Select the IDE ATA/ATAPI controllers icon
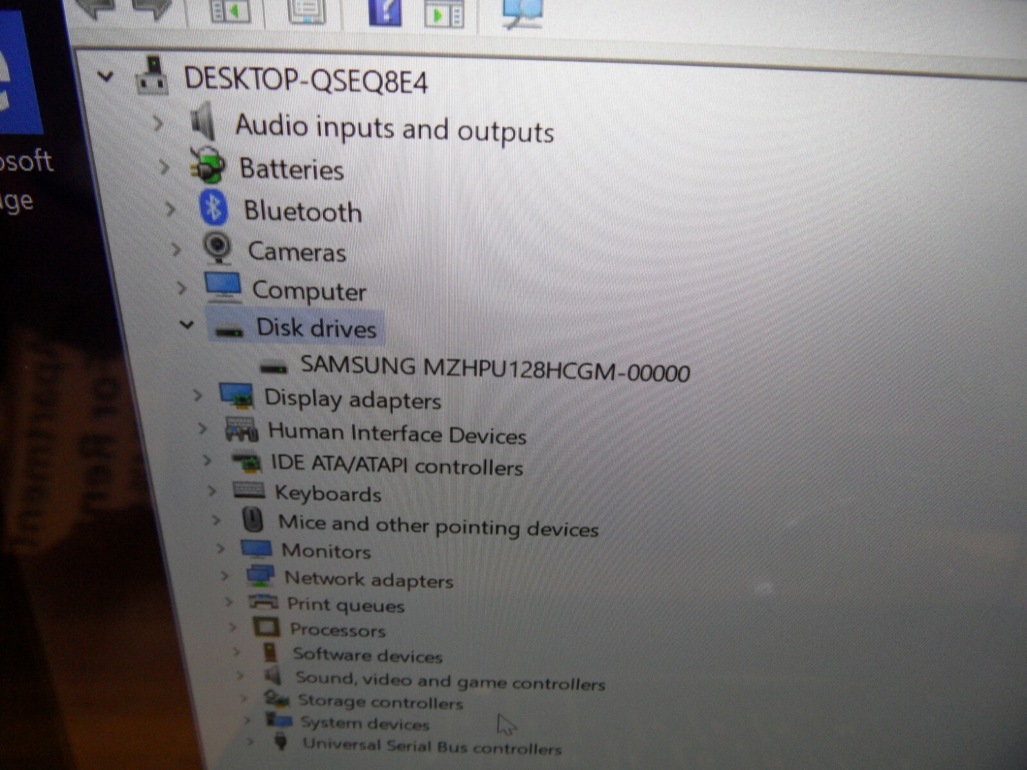The image size is (1027, 770). coord(246,461)
